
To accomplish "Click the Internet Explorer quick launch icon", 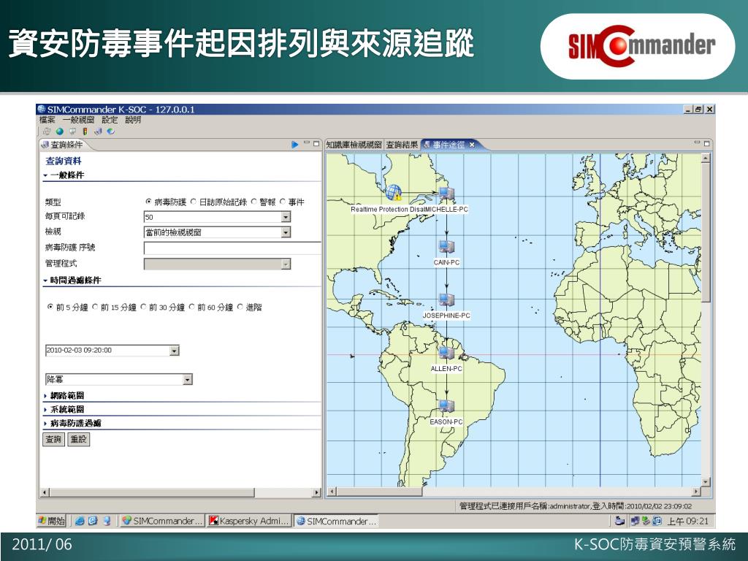I will click(80, 521).
